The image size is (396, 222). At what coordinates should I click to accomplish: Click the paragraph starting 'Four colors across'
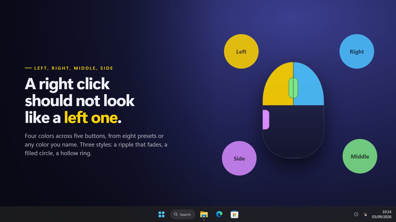(x=96, y=145)
